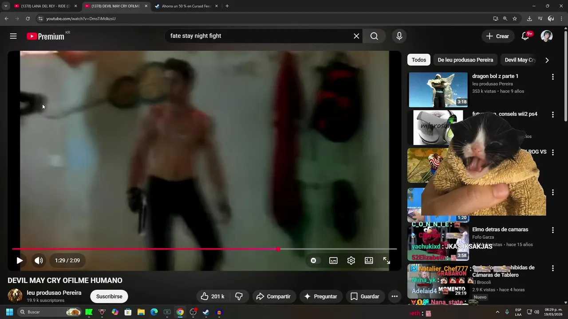Viewport: 568px width, 319px height.
Task: Click the red progress scrubber dot
Action: pos(278,249)
